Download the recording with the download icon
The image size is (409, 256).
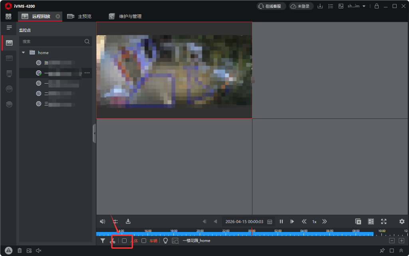point(128,222)
